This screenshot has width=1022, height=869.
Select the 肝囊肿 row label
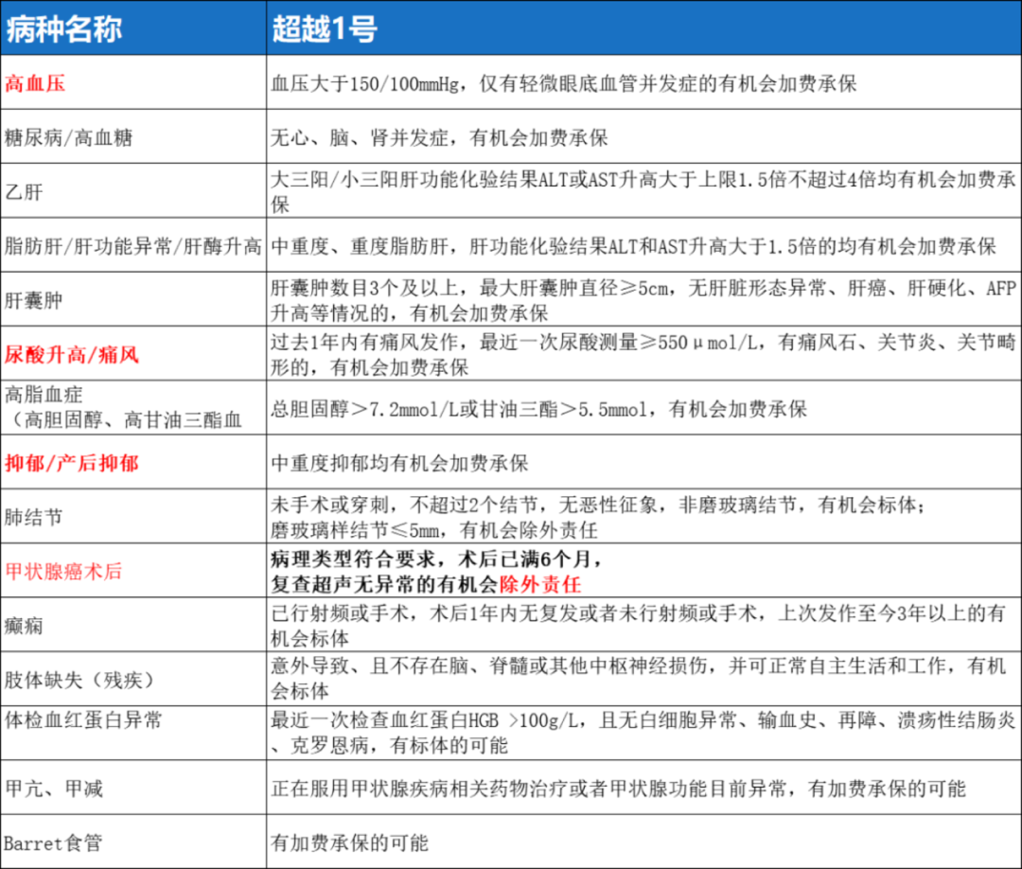point(133,300)
